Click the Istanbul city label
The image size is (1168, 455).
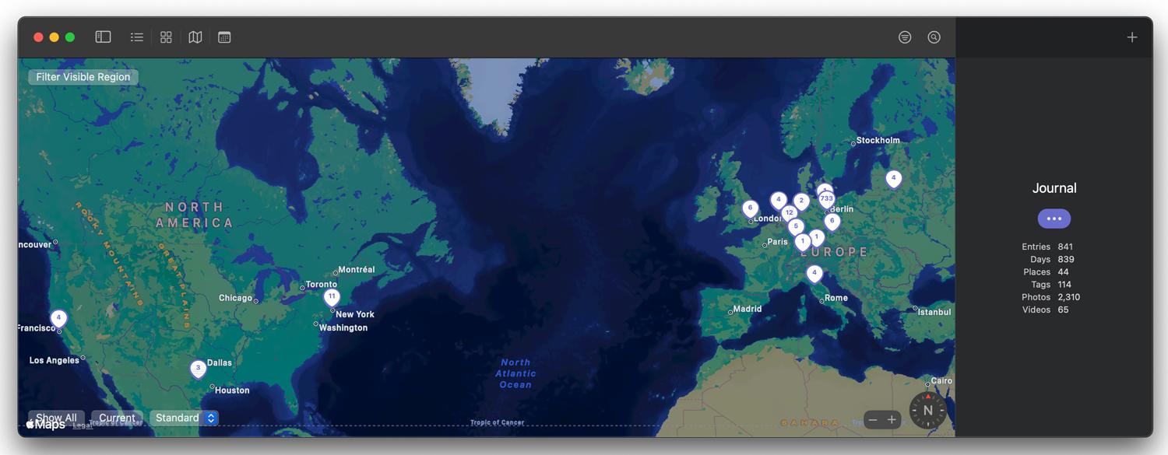coord(934,312)
